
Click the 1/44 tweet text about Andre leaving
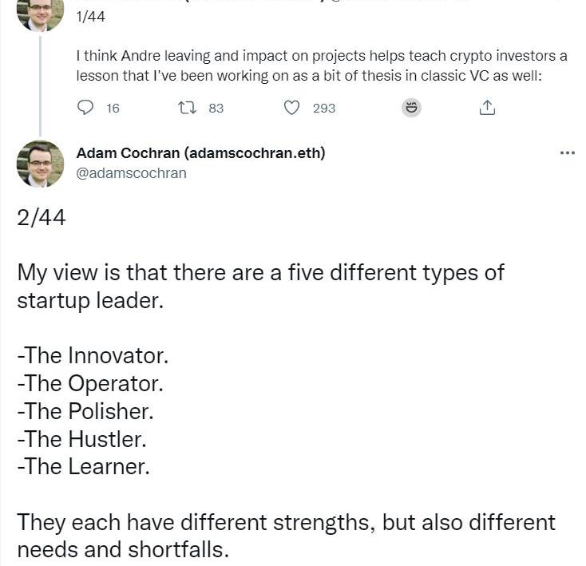click(x=322, y=65)
